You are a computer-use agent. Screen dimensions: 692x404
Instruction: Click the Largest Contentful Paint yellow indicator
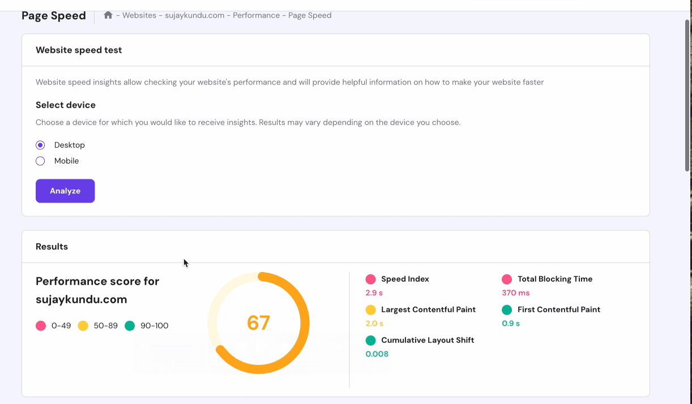click(x=371, y=310)
